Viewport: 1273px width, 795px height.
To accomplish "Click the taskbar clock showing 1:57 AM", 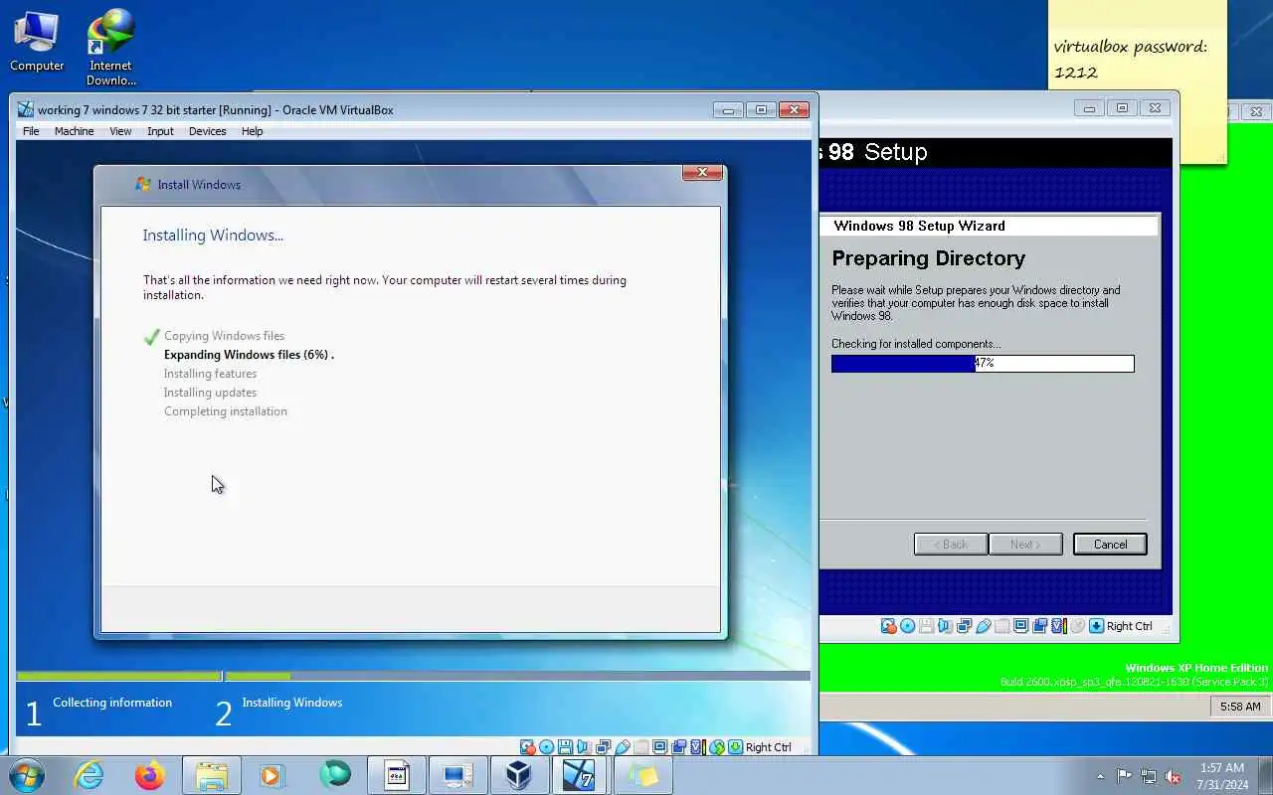I will [1222, 776].
